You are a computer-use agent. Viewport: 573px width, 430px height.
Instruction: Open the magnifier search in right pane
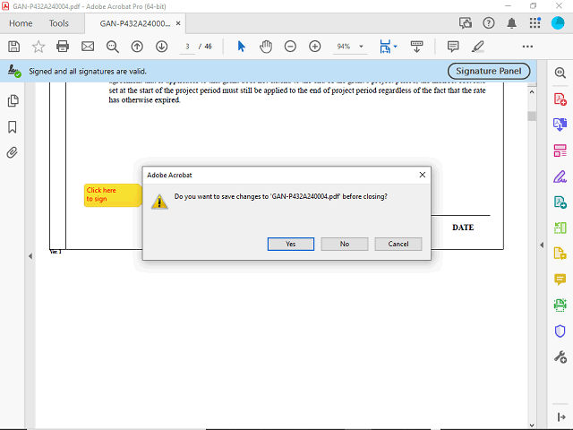560,73
